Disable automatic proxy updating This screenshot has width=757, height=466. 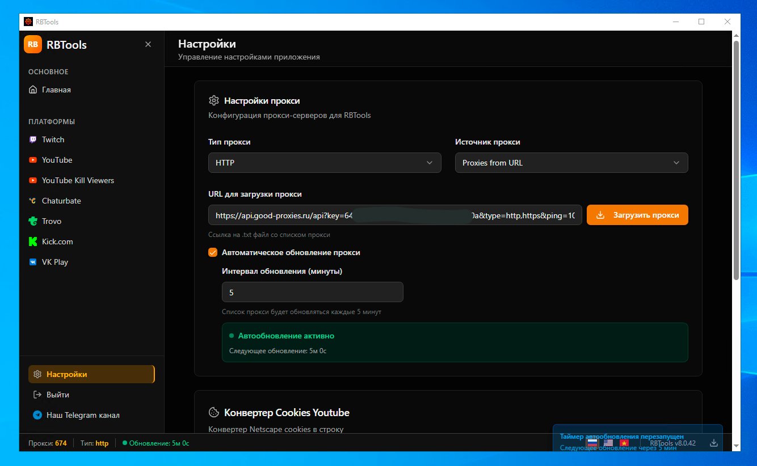point(212,252)
